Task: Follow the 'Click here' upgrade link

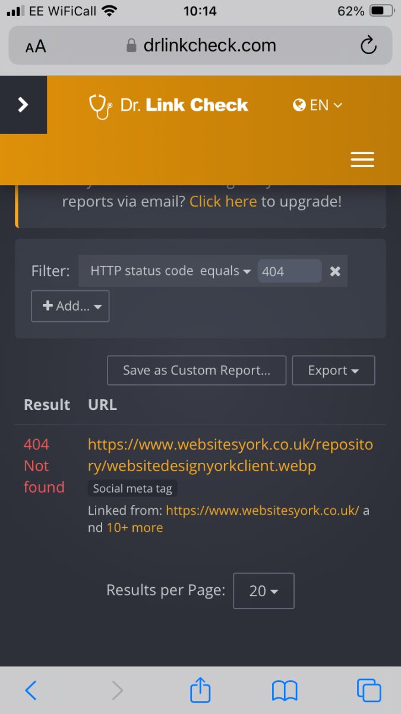Action: tap(223, 202)
